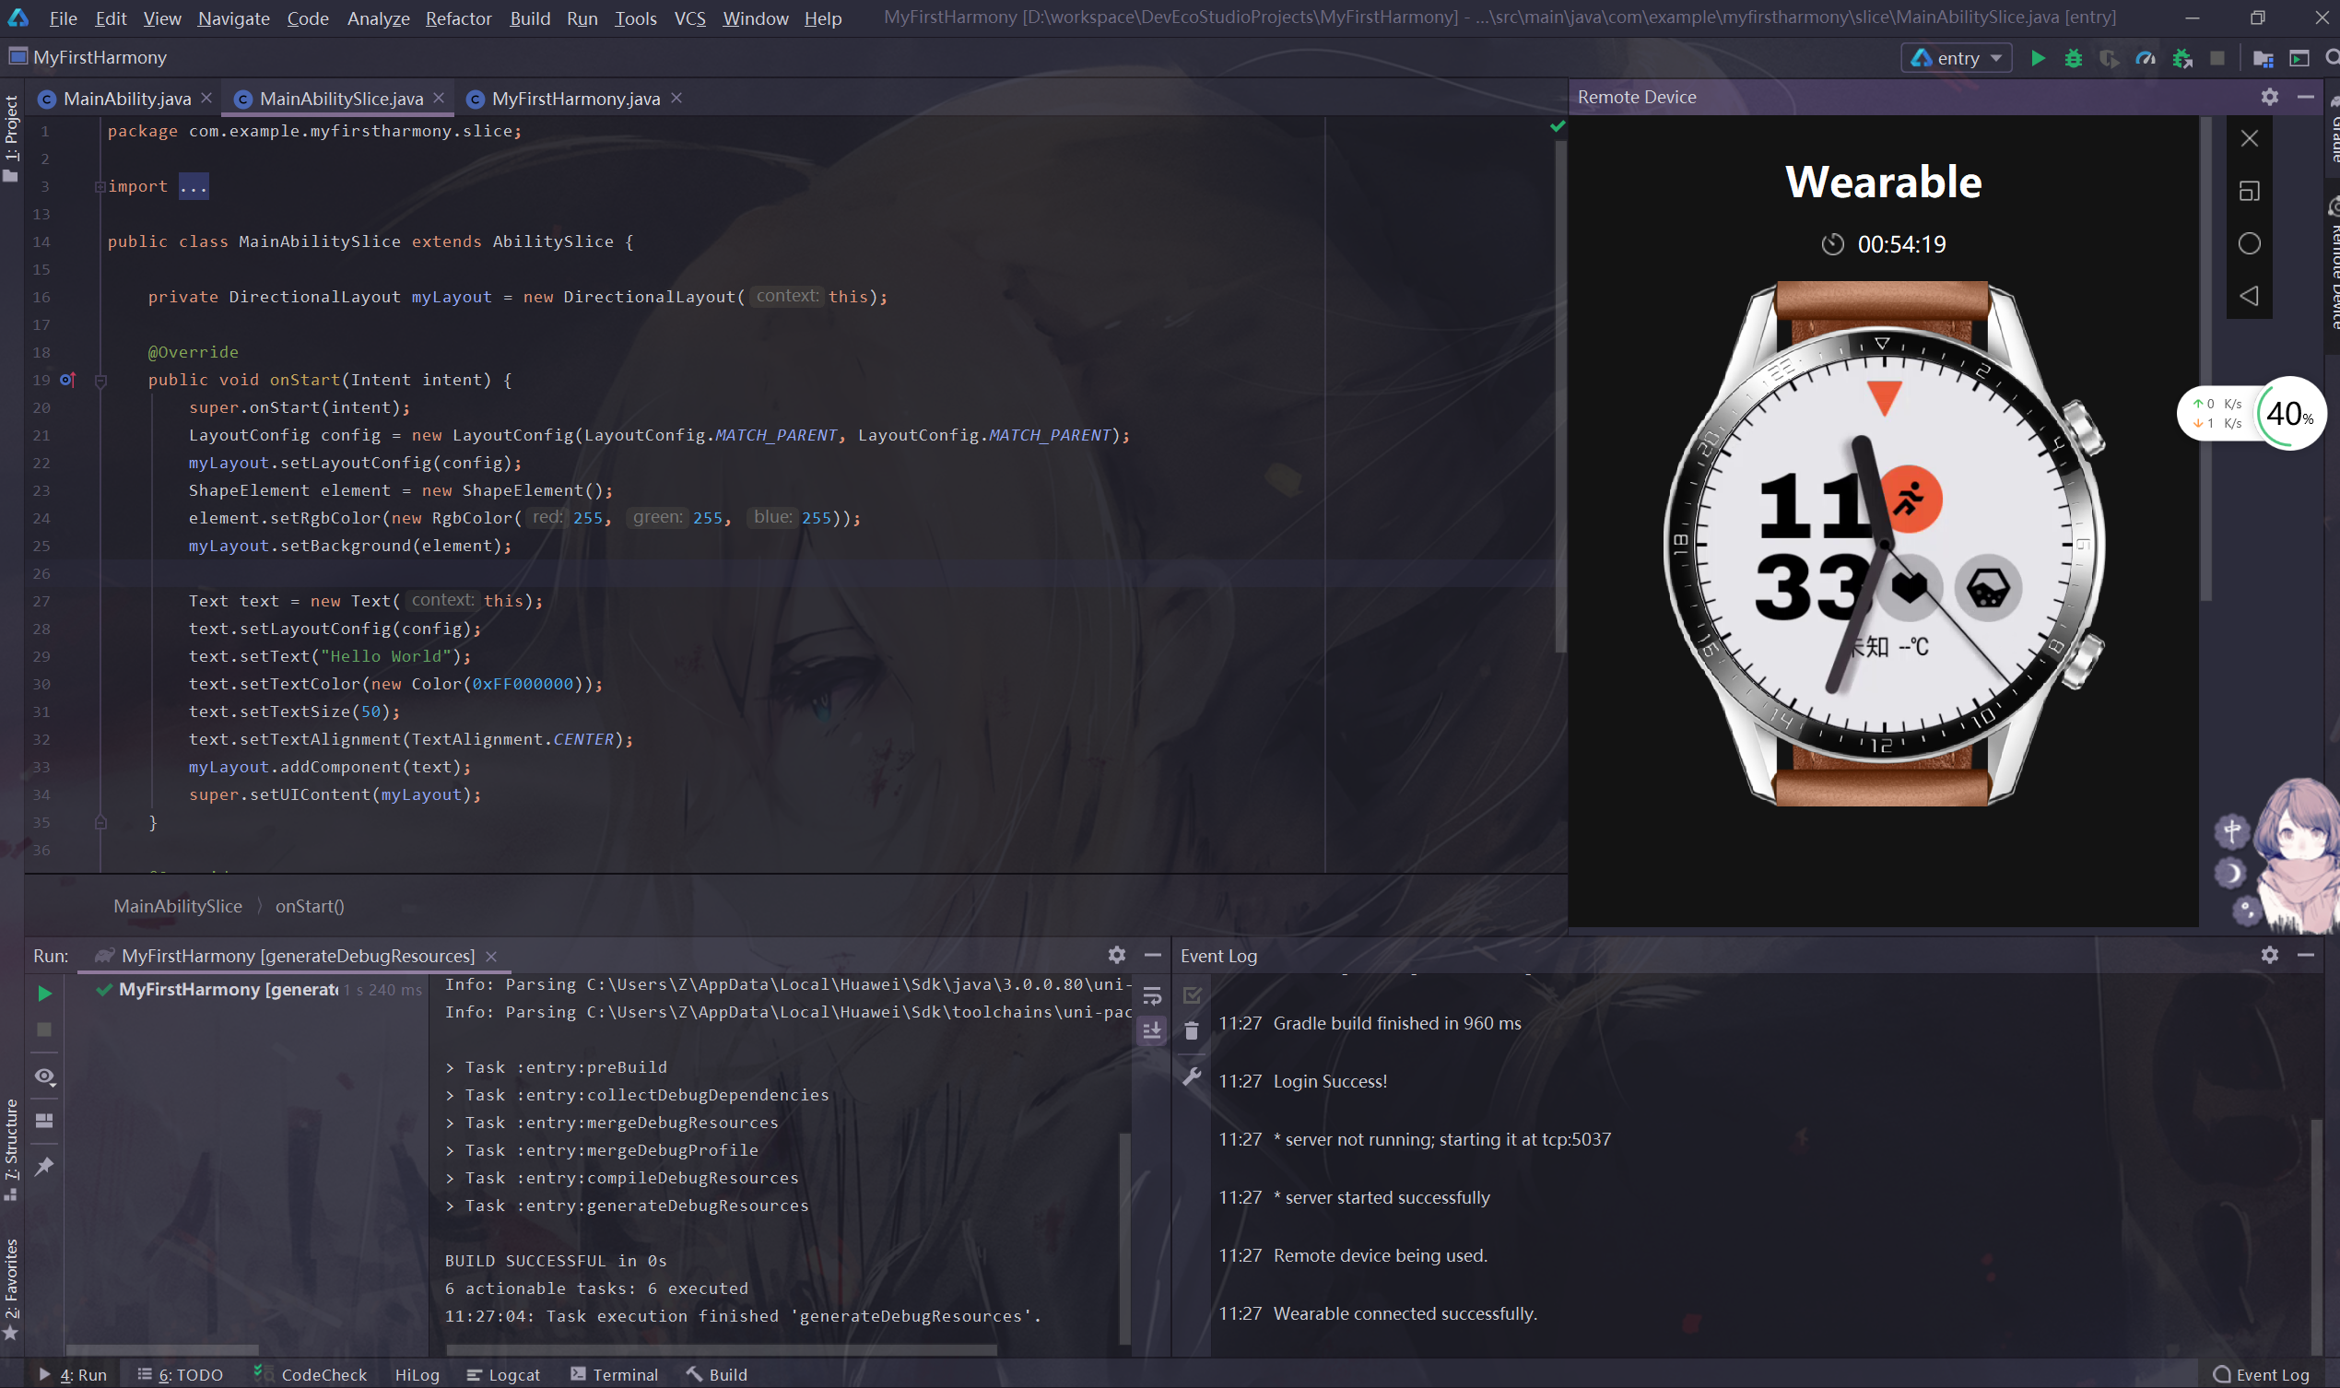This screenshot has width=2340, height=1388.
Task: Hide the Remote Device panel
Action: (x=2305, y=97)
